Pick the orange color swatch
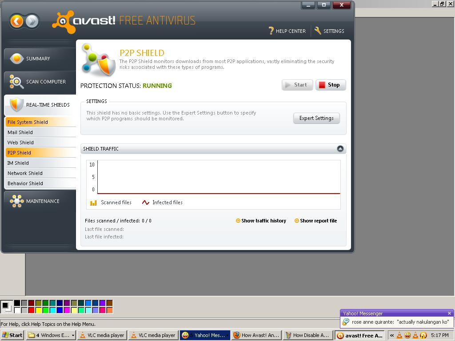455x341 pixels. point(109,310)
